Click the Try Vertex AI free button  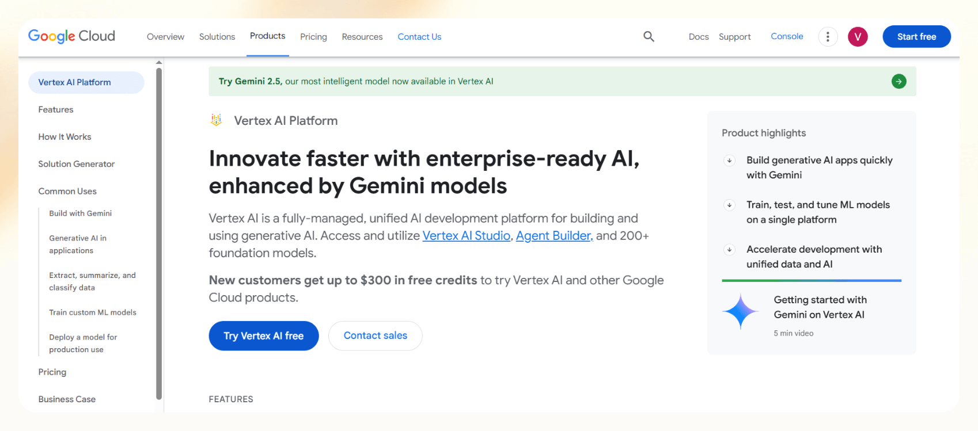coord(264,335)
